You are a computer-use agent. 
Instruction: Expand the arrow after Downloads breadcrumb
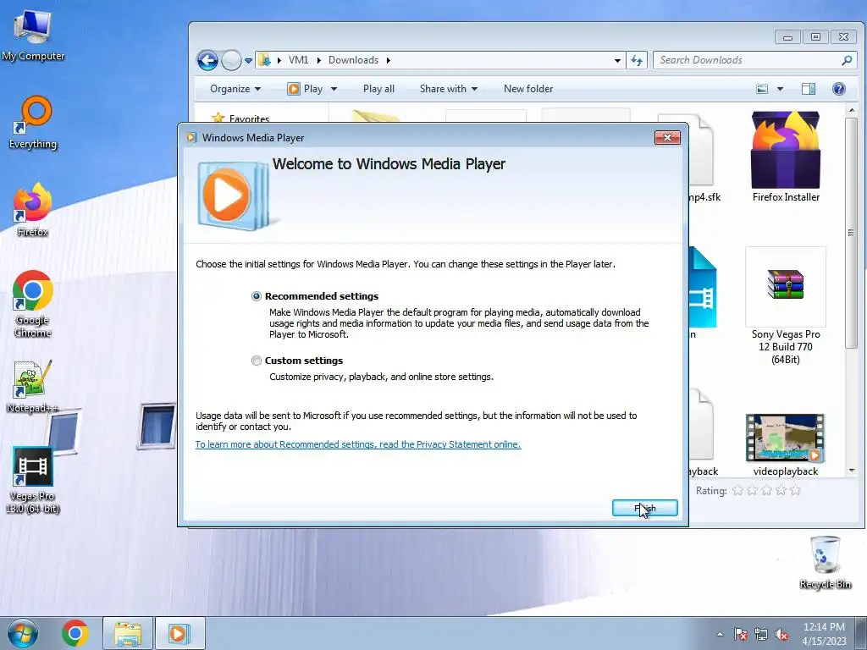point(388,60)
